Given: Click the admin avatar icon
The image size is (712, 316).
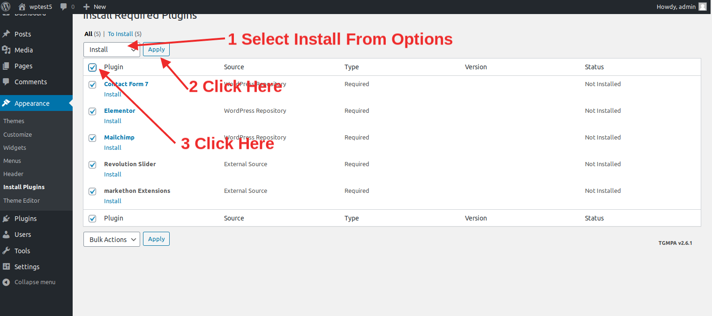Looking at the screenshot, I should coord(702,7).
